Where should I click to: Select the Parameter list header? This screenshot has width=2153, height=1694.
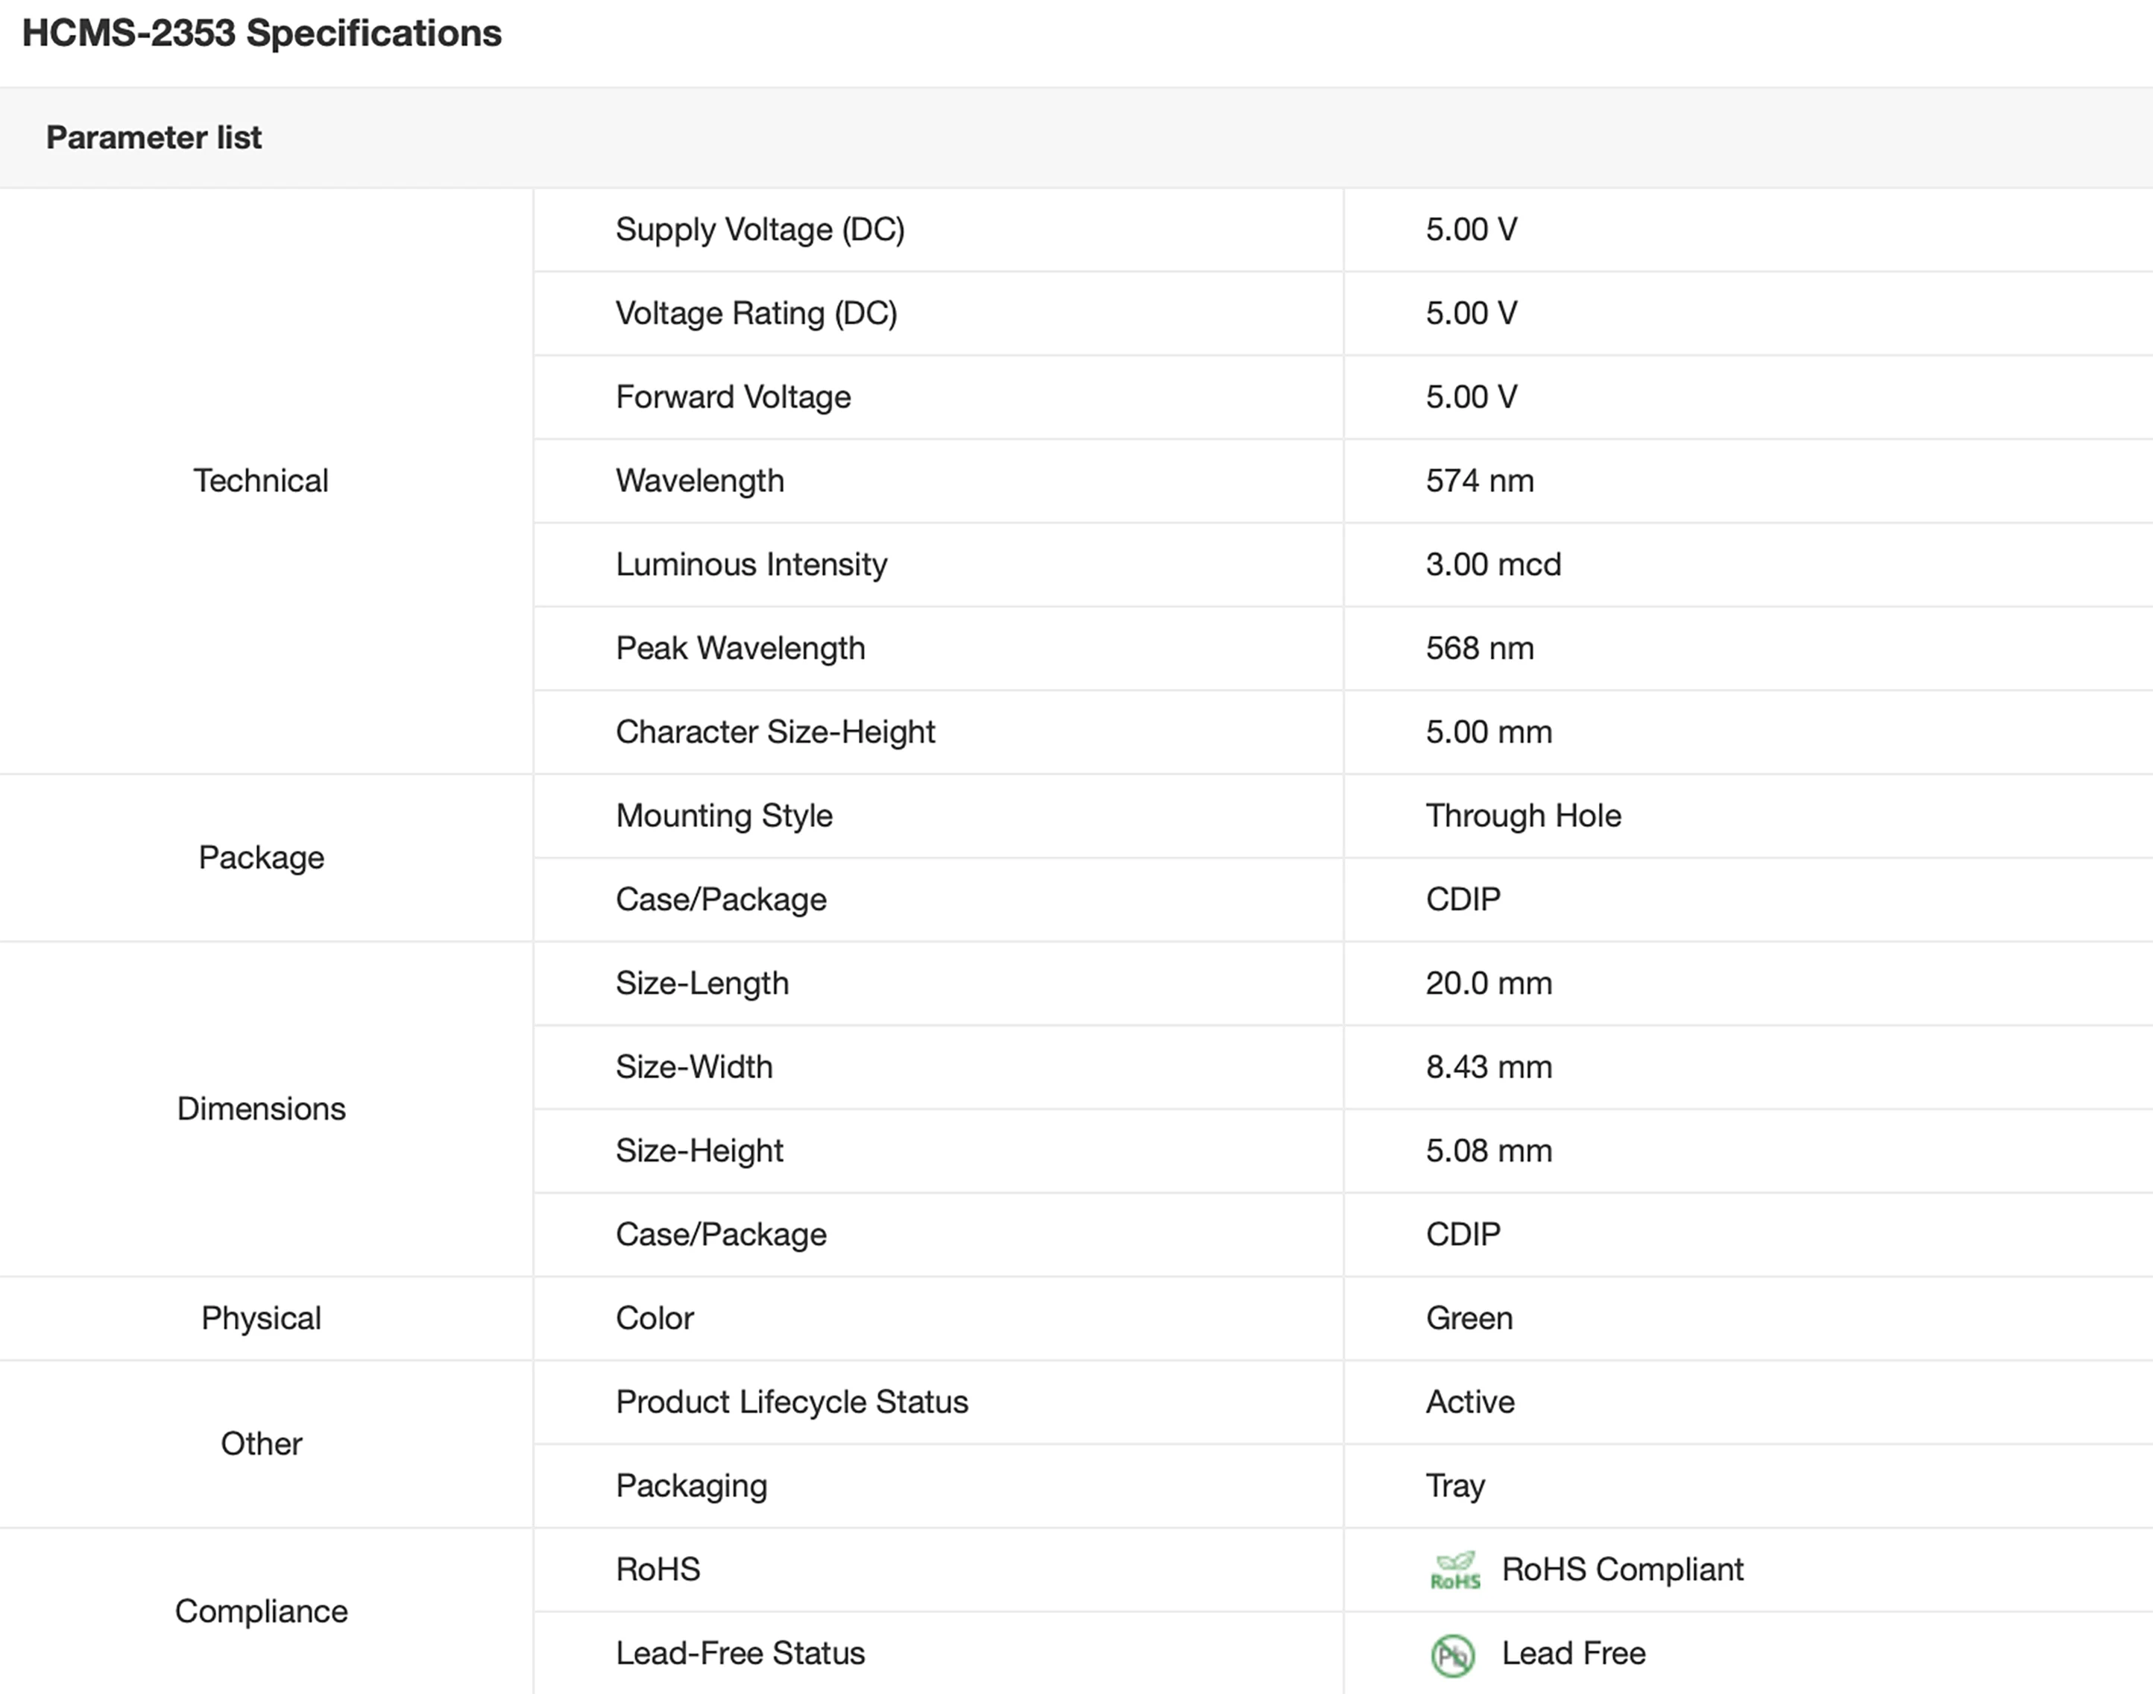point(154,137)
